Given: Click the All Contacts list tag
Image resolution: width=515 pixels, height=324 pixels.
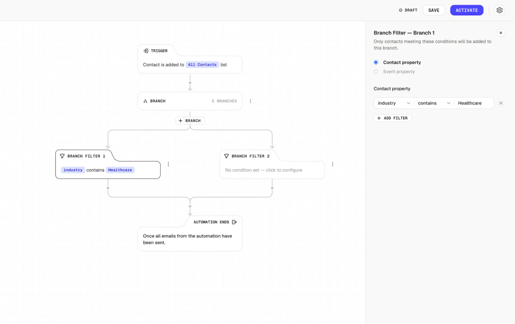Looking at the screenshot, I should pos(202,65).
